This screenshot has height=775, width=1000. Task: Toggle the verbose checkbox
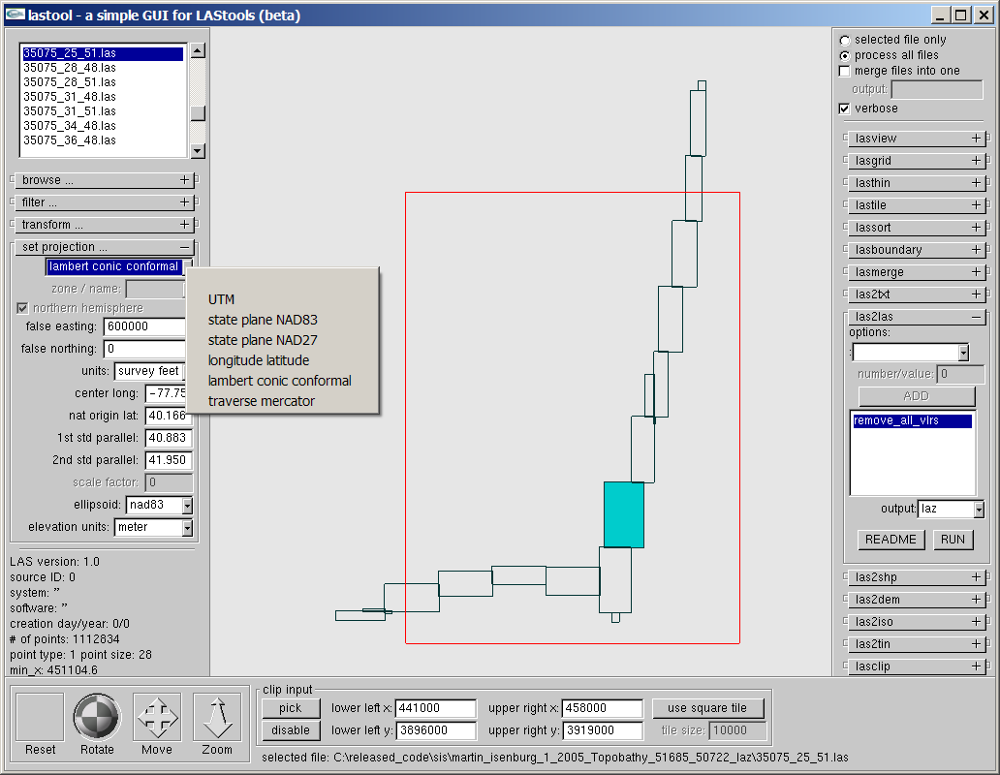(x=844, y=108)
